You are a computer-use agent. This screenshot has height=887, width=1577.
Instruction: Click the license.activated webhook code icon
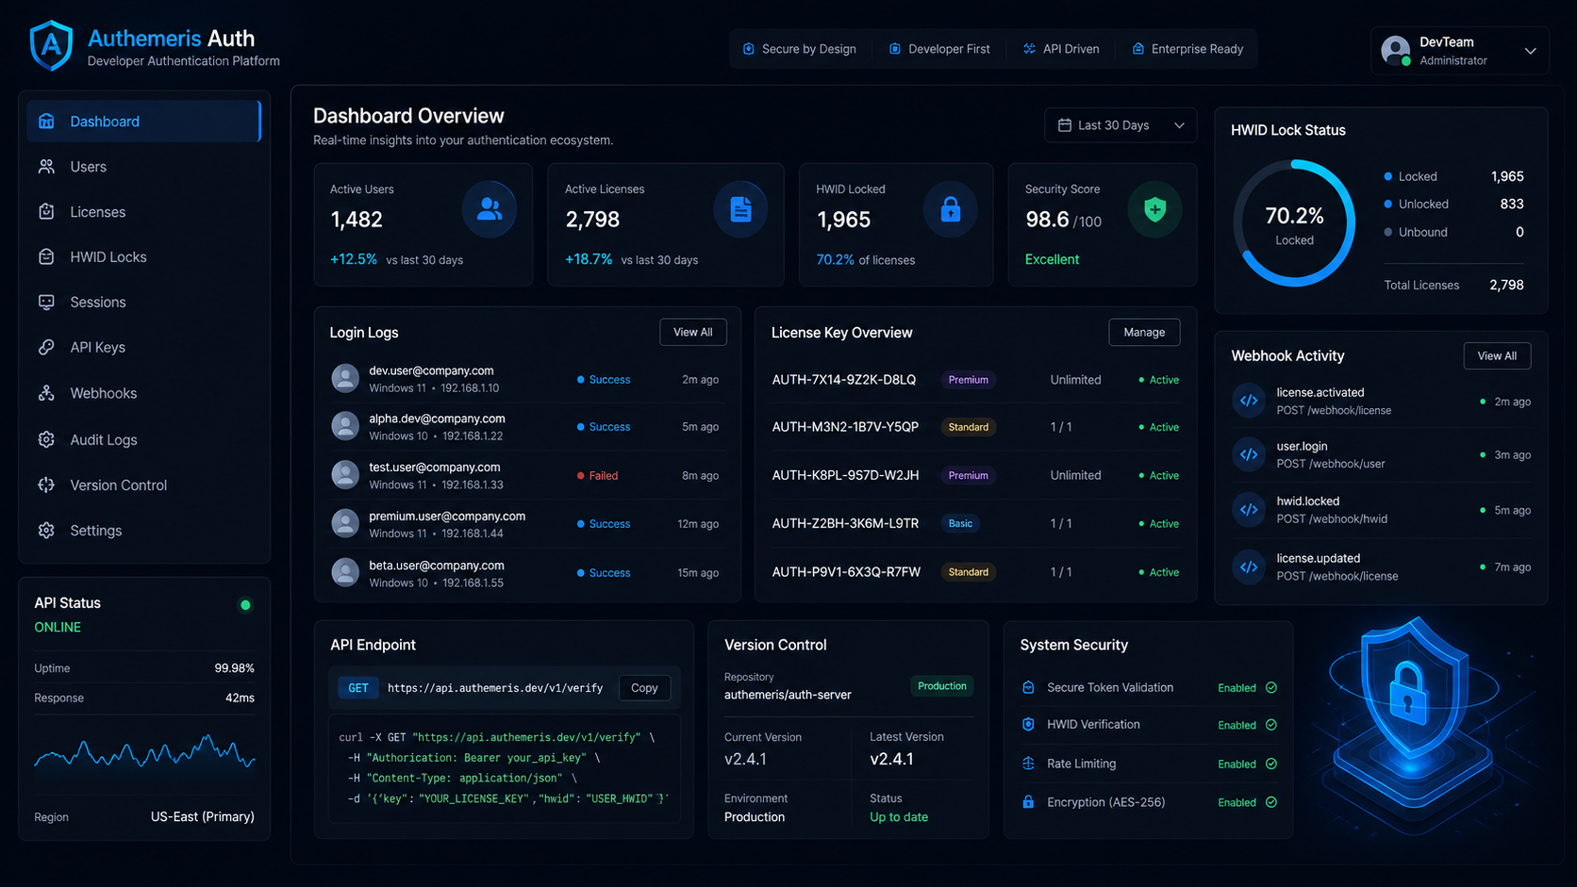tap(1249, 401)
